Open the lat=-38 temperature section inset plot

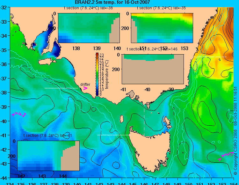pos(89,28)
